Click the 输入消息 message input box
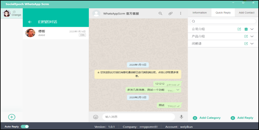 139,117
